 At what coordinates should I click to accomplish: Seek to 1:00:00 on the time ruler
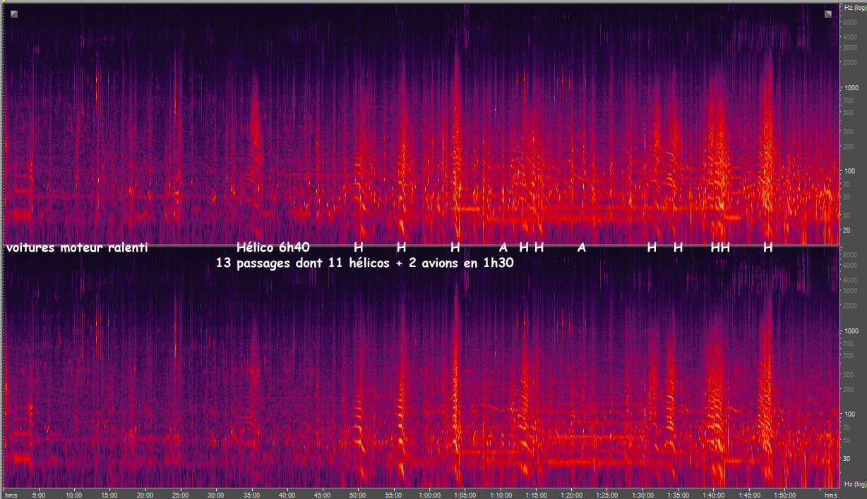[429, 494]
